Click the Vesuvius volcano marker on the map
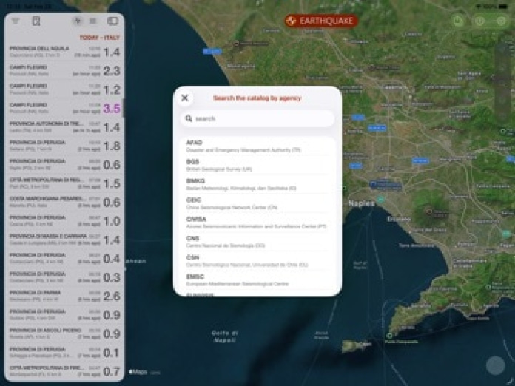 click(429, 211)
